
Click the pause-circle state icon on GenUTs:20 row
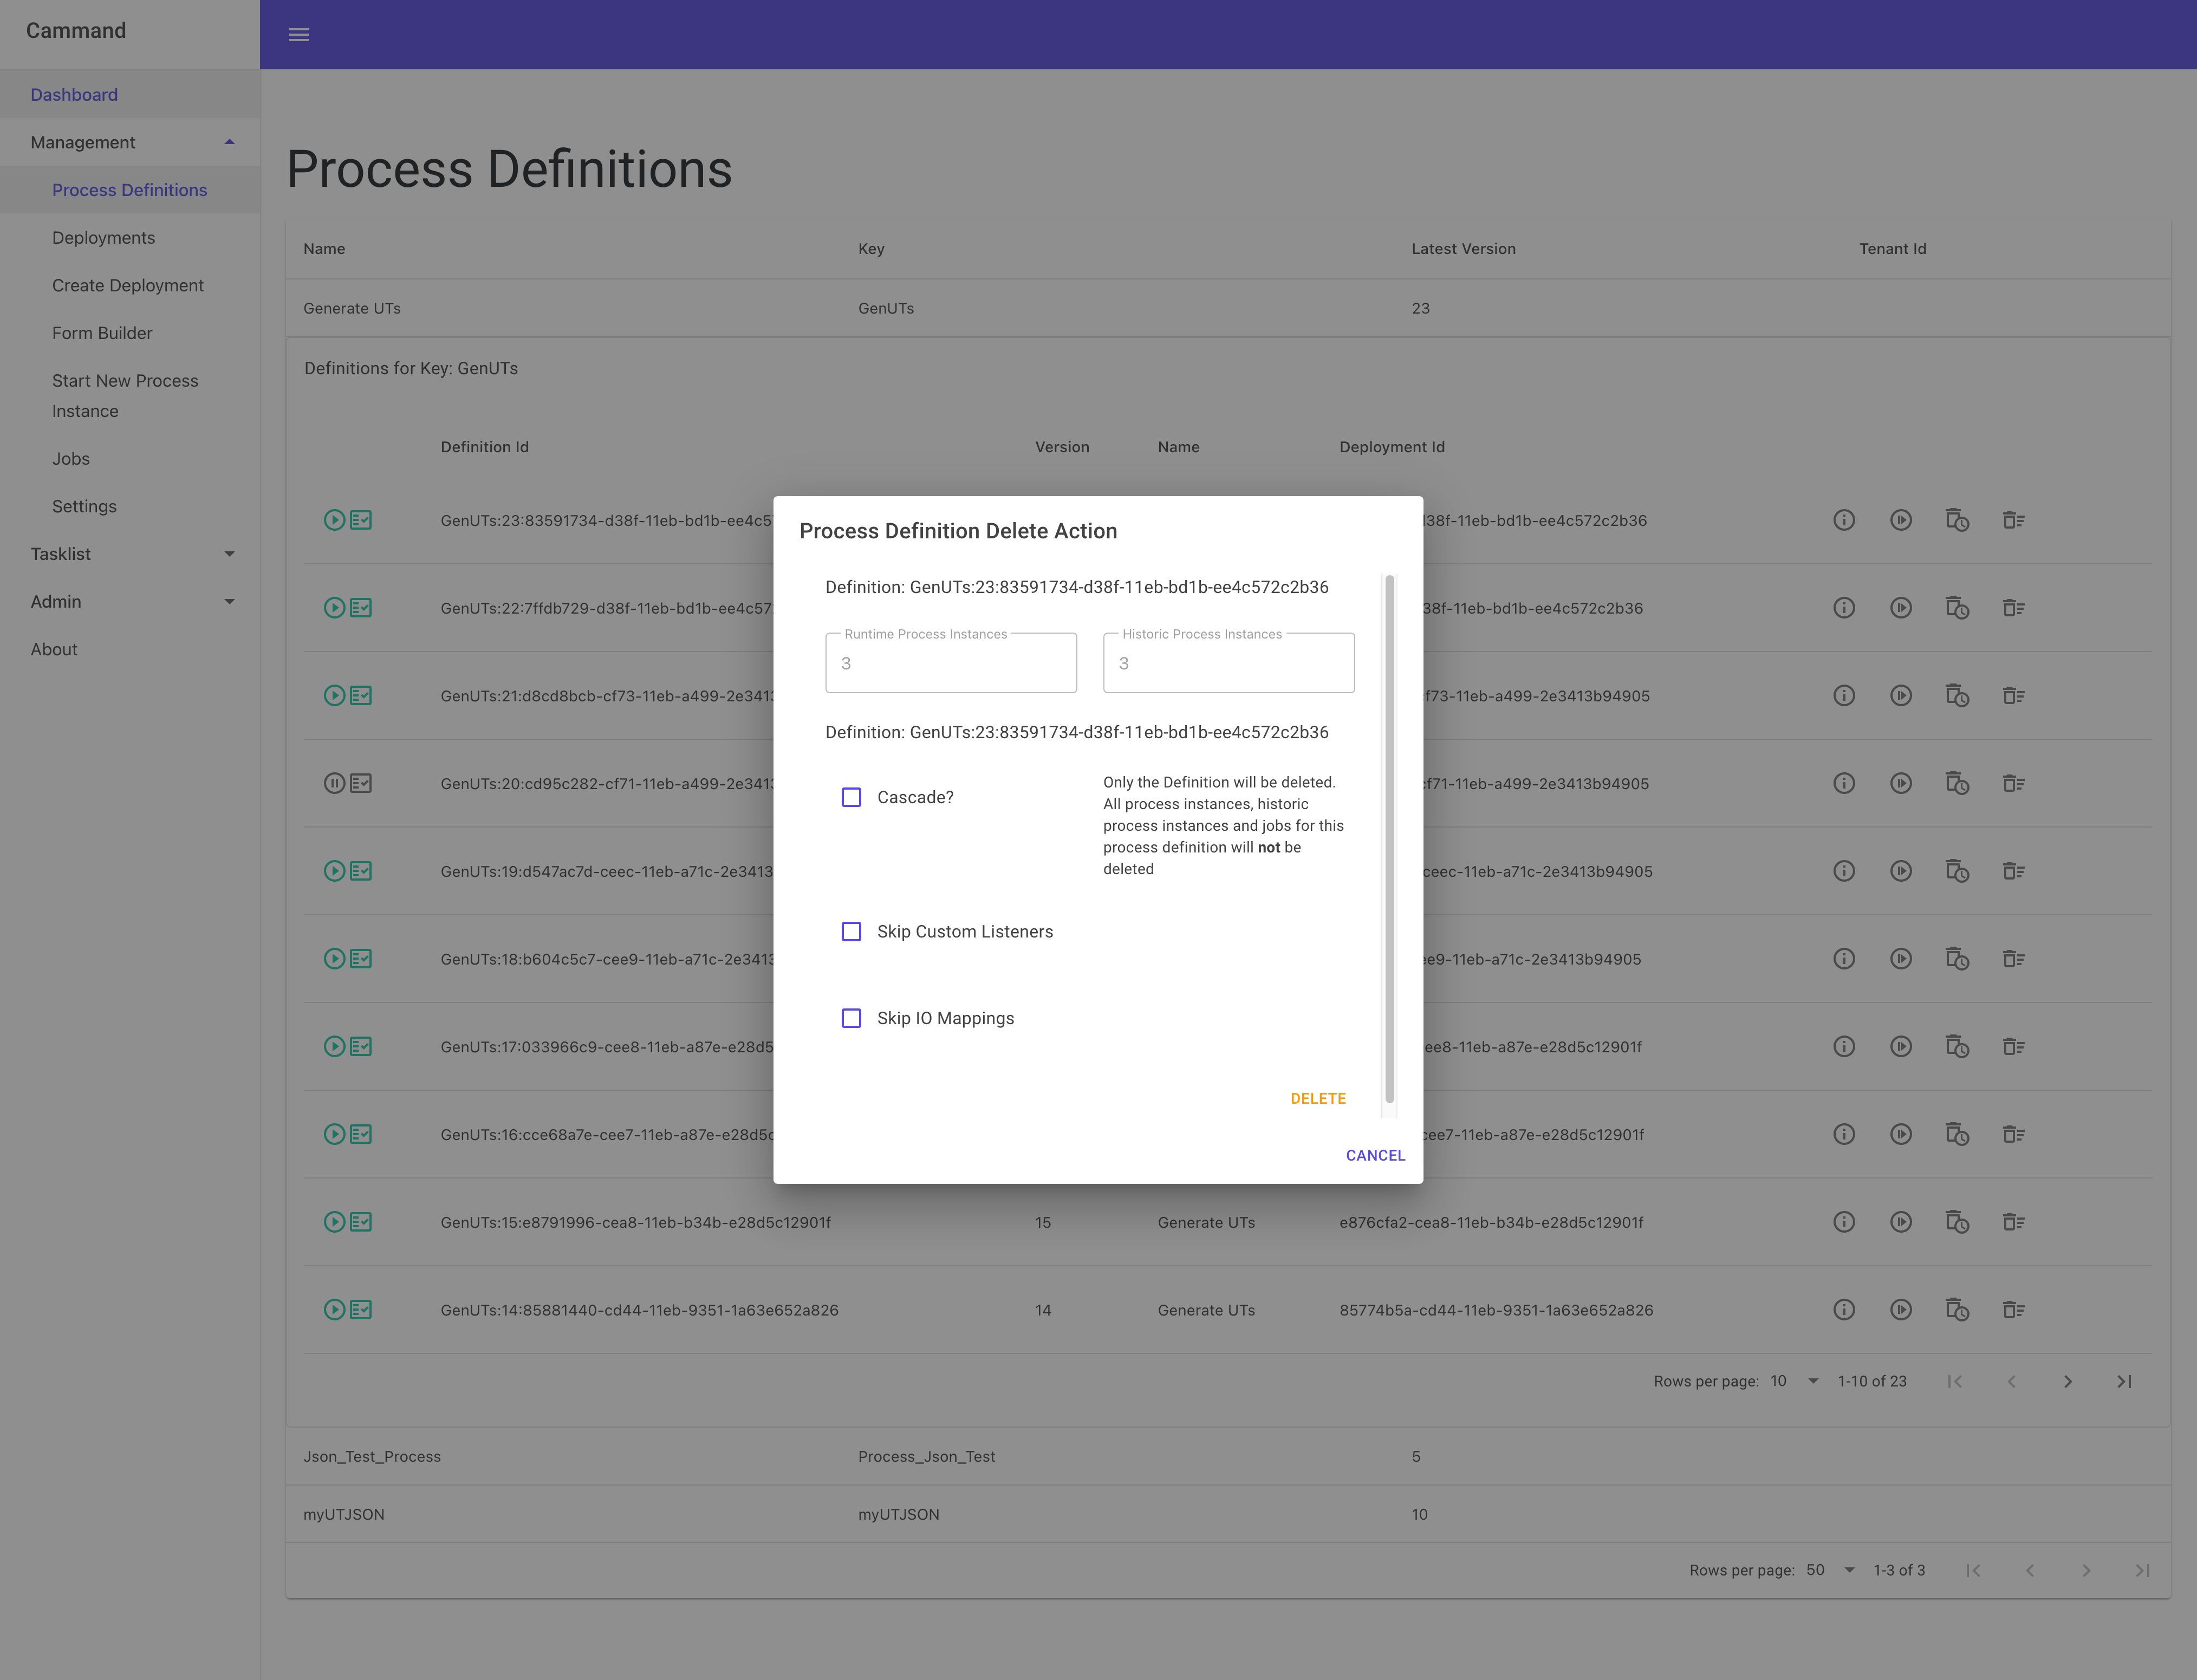click(334, 783)
